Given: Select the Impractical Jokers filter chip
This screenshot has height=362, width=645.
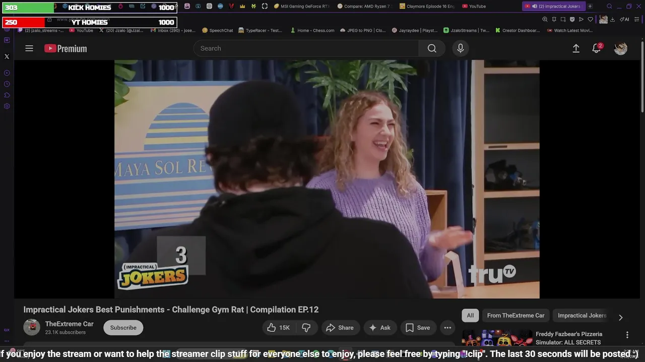Looking at the screenshot, I should coord(582,315).
